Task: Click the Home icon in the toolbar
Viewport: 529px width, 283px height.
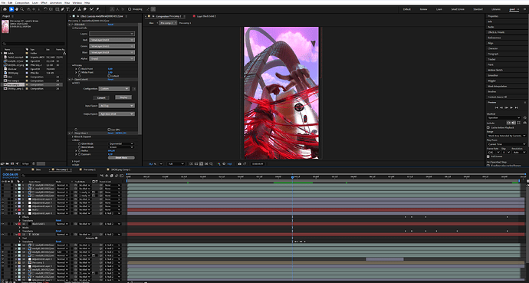Action: pos(5,9)
